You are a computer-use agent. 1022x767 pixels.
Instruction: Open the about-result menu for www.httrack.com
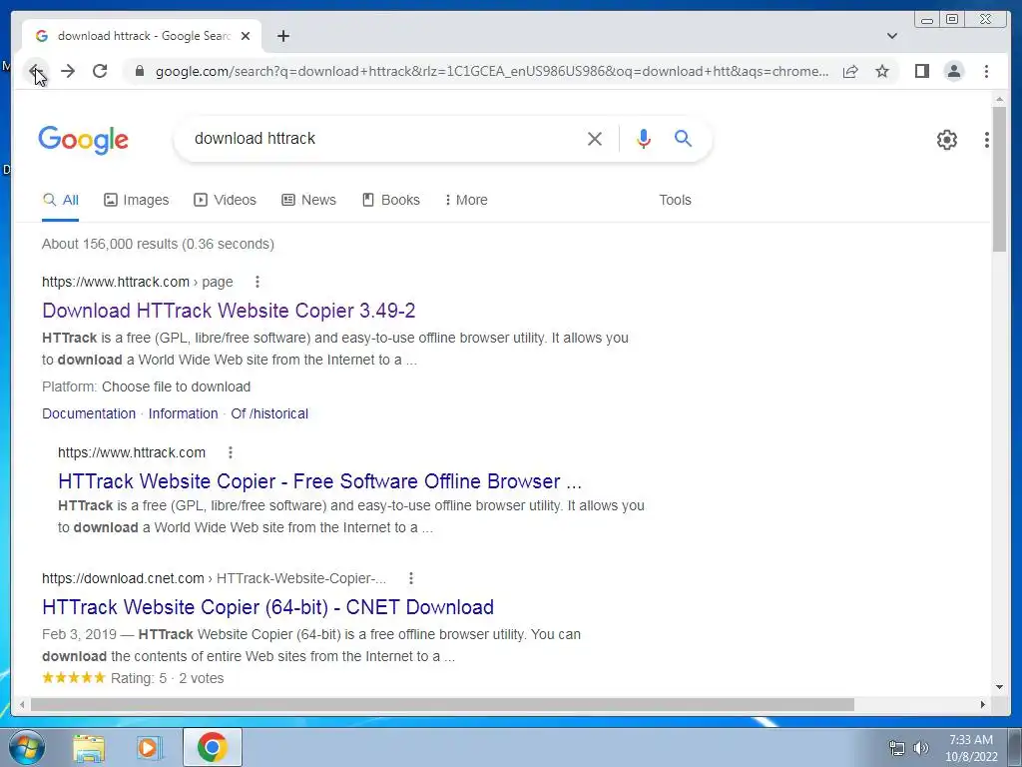click(x=231, y=452)
